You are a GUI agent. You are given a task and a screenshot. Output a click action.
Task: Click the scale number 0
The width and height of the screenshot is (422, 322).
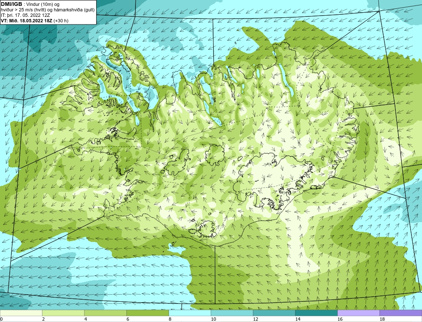point(1,319)
